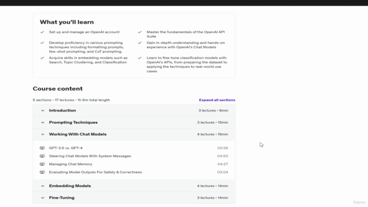The width and height of the screenshot is (368, 207).
Task: Click video icon beside Steering Chat Models lecture
Action: click(x=42, y=156)
